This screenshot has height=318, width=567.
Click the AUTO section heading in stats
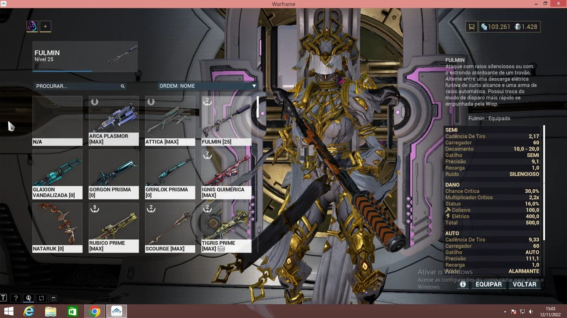point(452,234)
